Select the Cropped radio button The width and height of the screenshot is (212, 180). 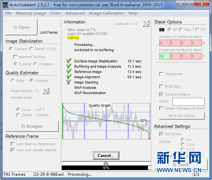(35, 64)
